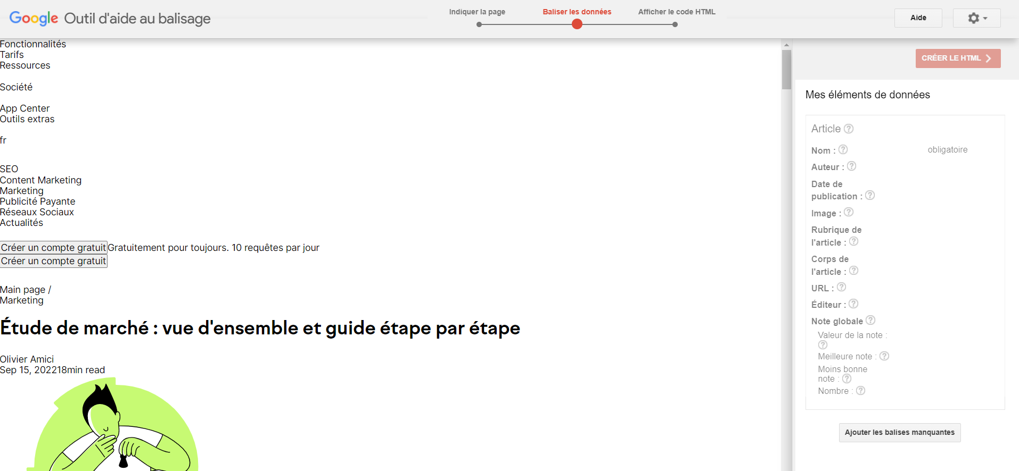This screenshot has height=471, width=1019.
Task: Click the SEO category link
Action: click(9, 169)
